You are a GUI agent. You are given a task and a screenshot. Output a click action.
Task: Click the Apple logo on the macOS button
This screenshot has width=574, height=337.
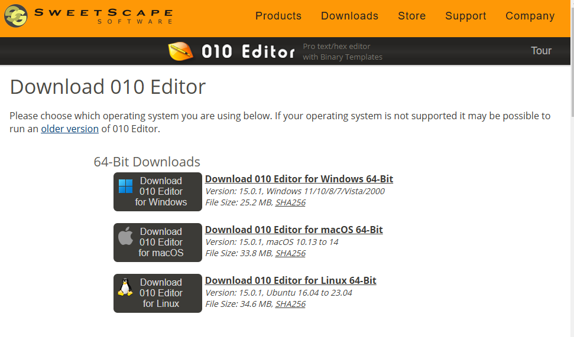pos(125,235)
